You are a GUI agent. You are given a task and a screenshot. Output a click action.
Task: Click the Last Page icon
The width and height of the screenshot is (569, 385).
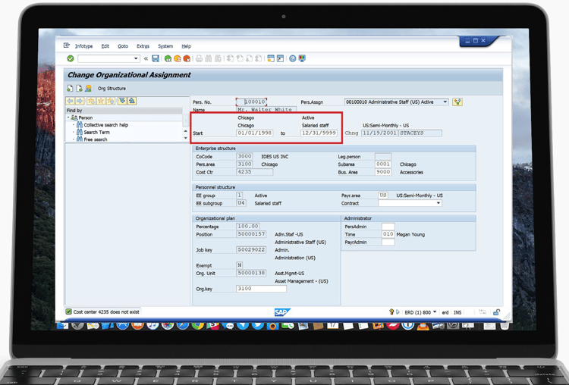click(x=259, y=58)
